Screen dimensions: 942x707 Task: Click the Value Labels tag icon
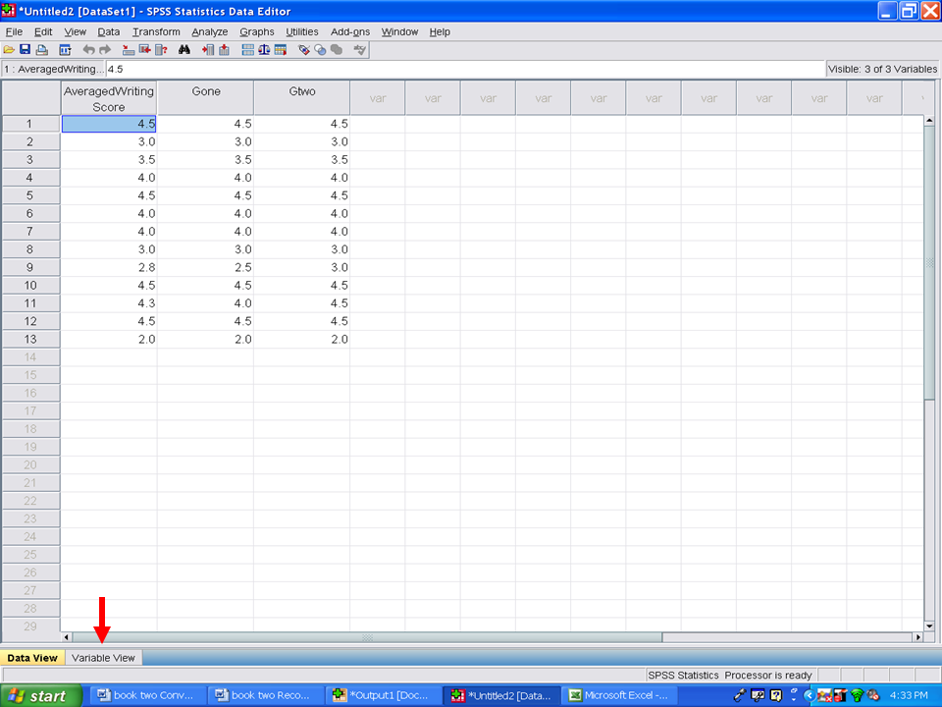pyautogui.click(x=305, y=49)
